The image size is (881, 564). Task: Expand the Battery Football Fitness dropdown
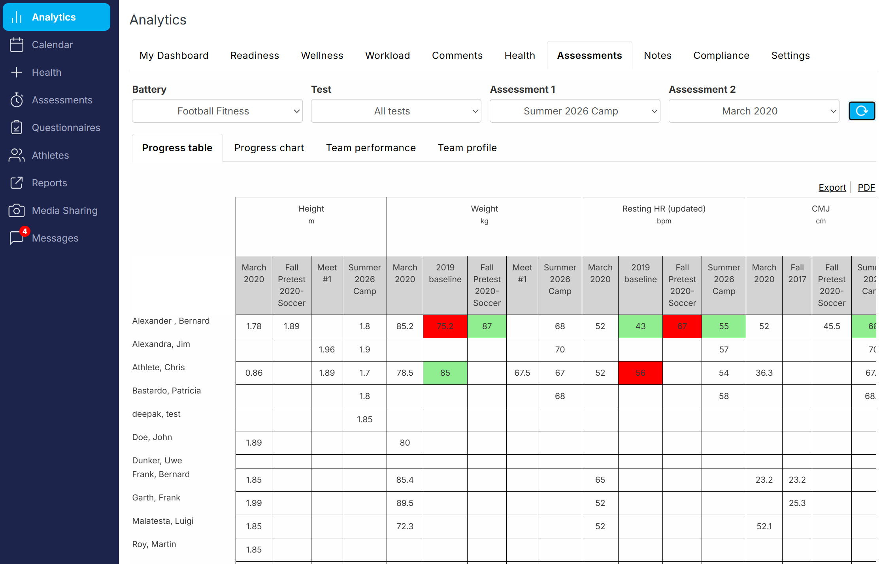pyautogui.click(x=217, y=111)
